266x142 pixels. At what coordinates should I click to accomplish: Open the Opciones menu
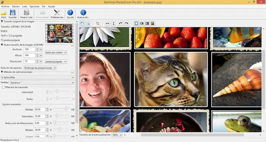[x=34, y=6]
